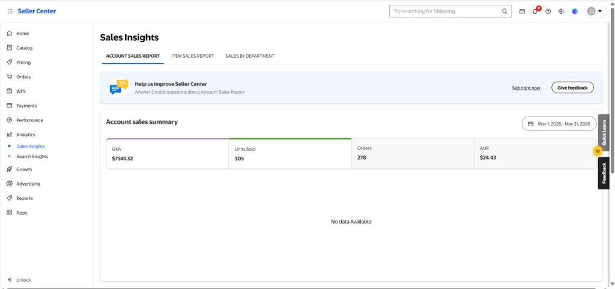Screen dimensions: 615x289
Task: Click the Apps four-circles icon
Action: coord(10,213)
